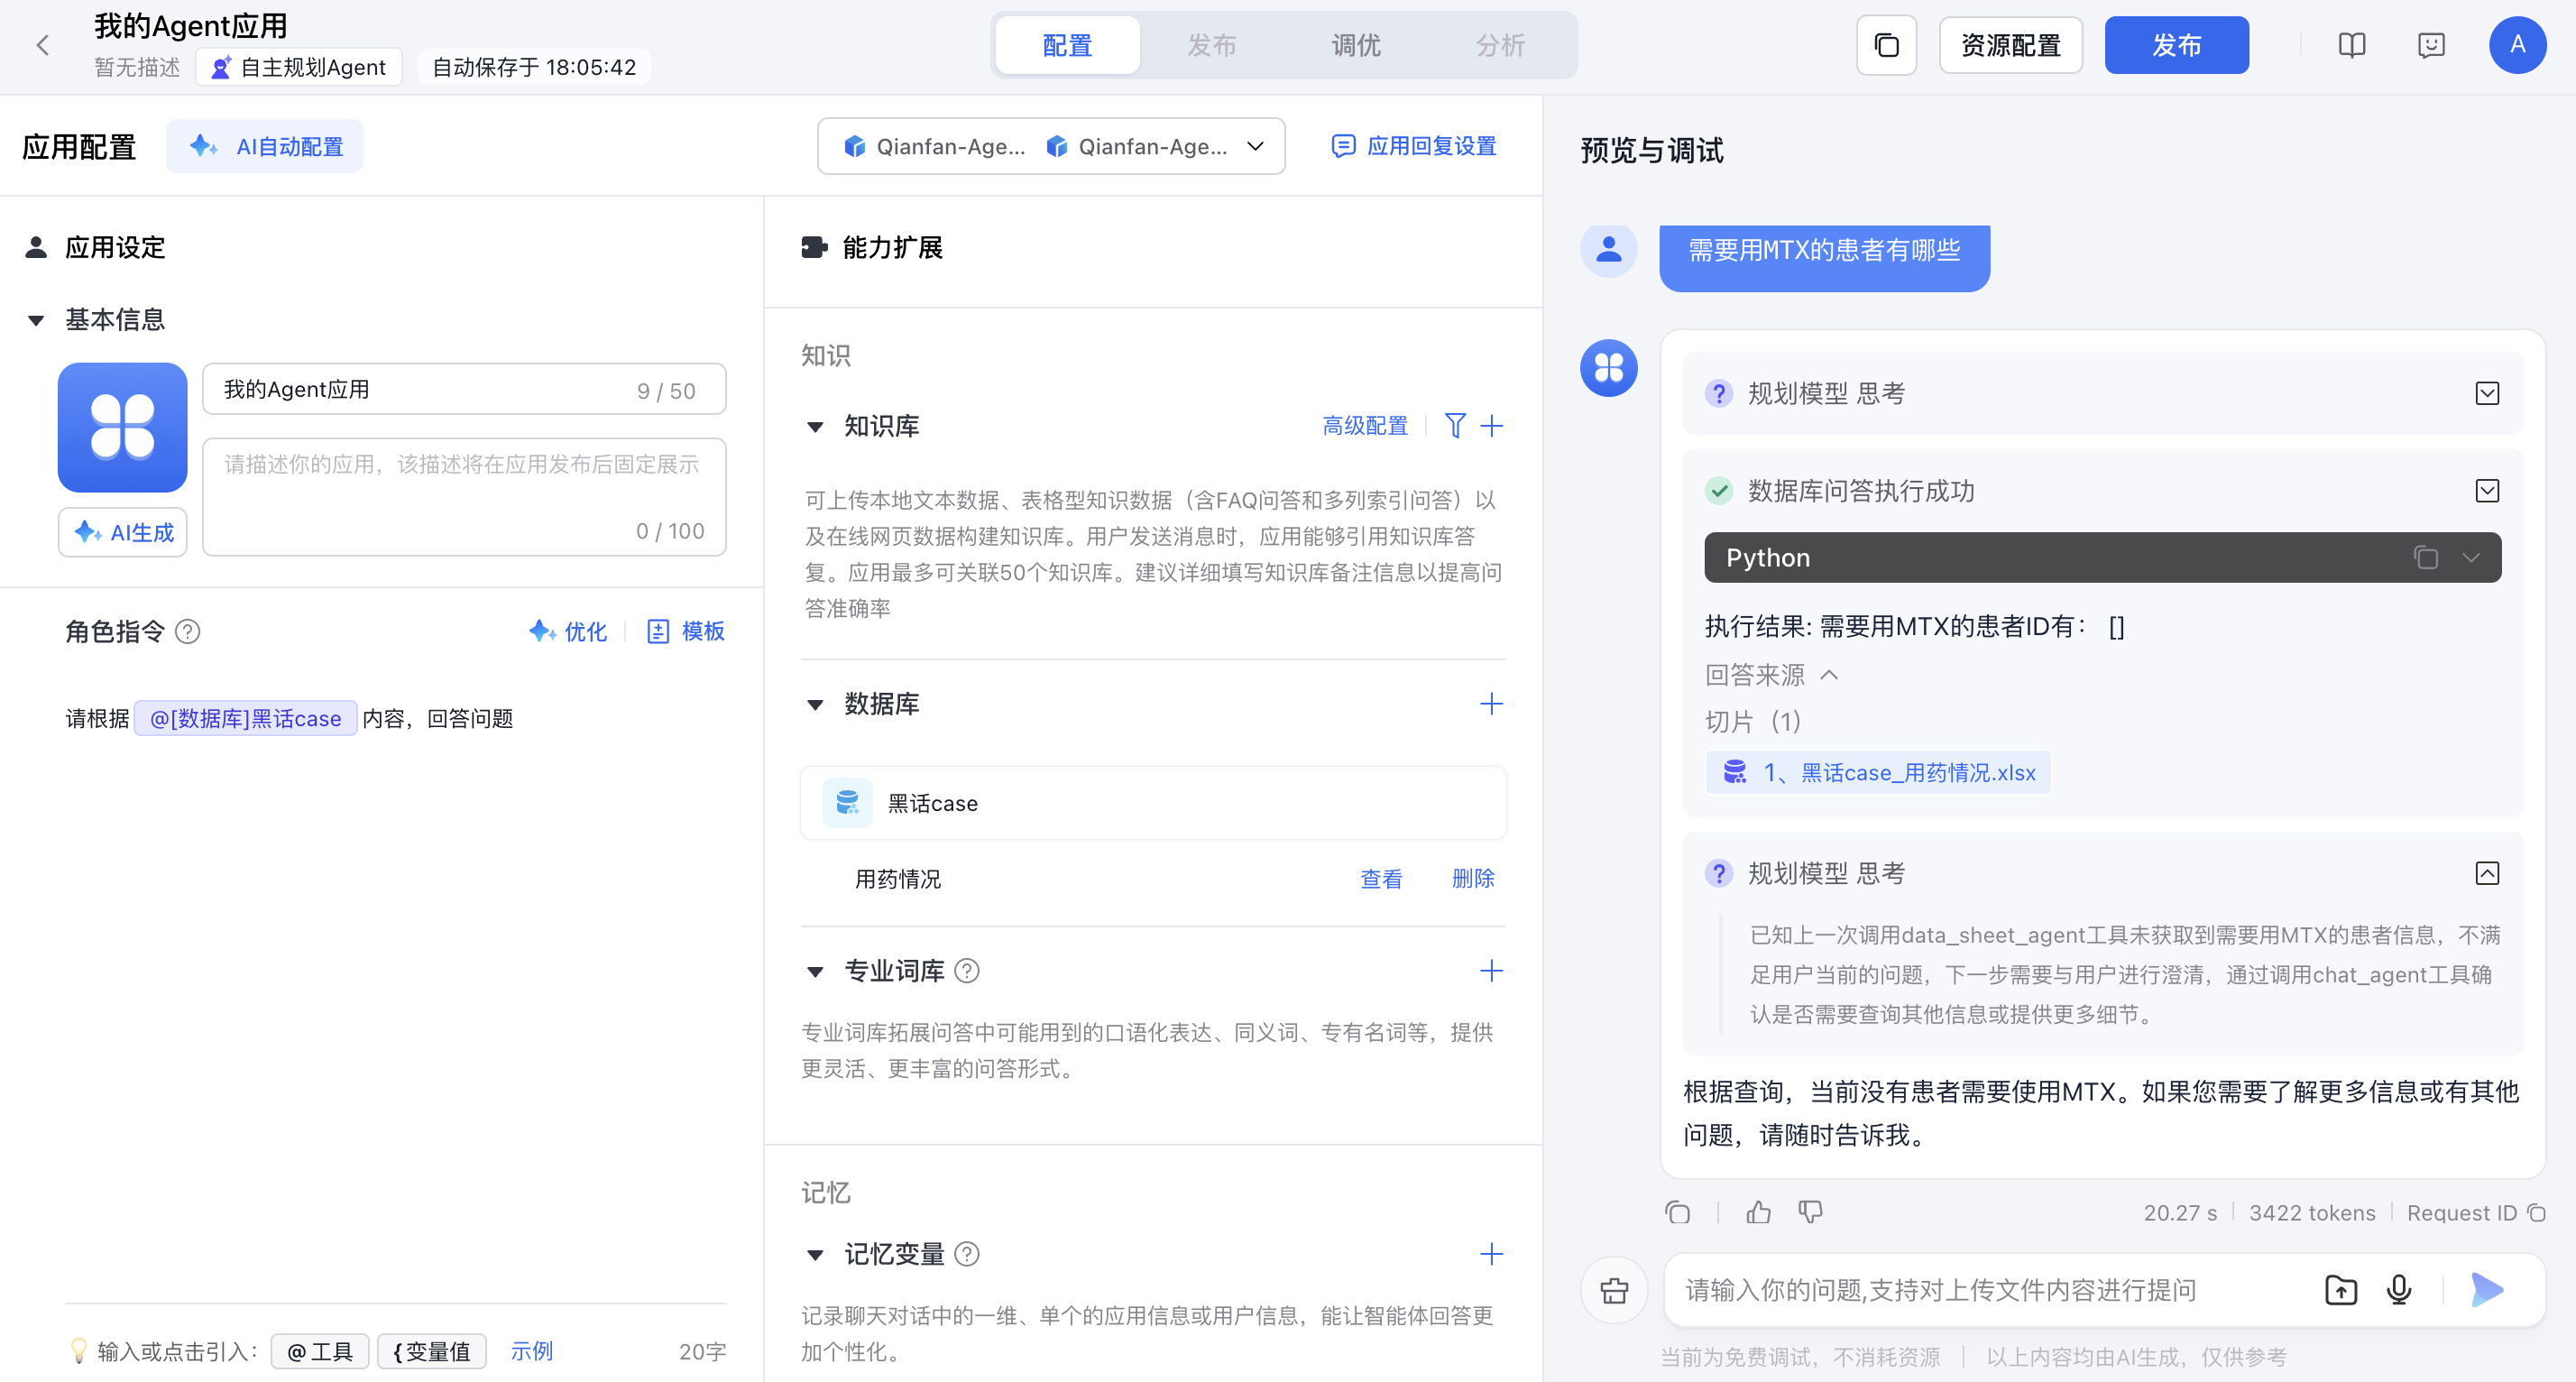This screenshot has width=2576, height=1382.
Task: Click the 自主规划Agent type badge
Action: [x=299, y=67]
